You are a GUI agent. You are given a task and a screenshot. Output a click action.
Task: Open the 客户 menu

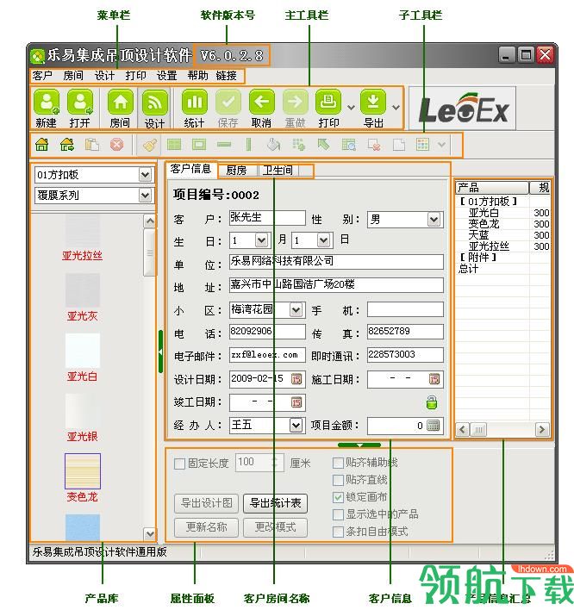click(x=42, y=76)
